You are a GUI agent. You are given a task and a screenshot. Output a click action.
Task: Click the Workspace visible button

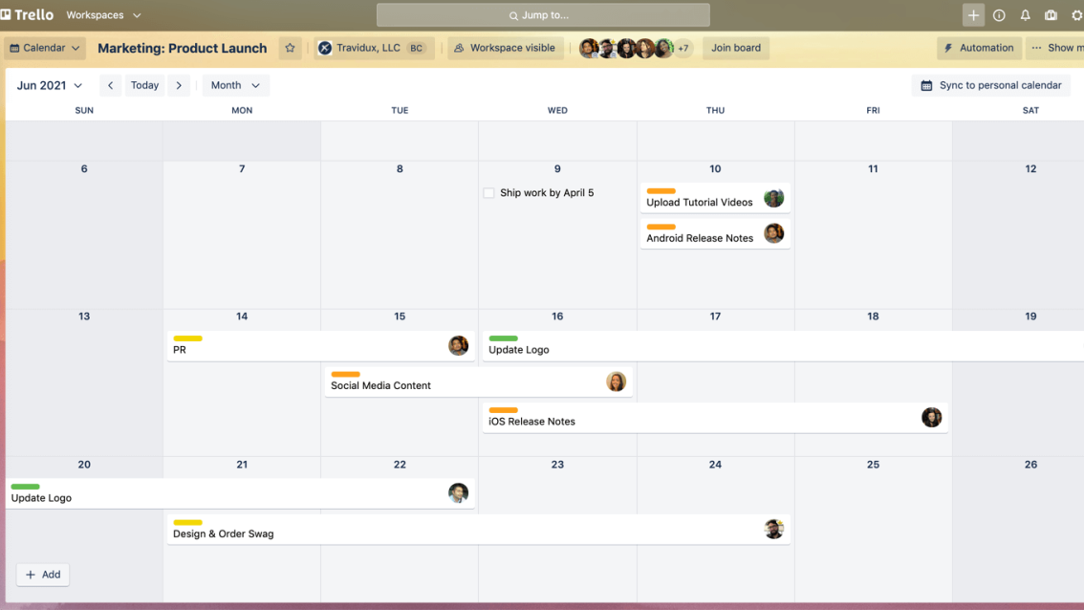click(x=505, y=48)
